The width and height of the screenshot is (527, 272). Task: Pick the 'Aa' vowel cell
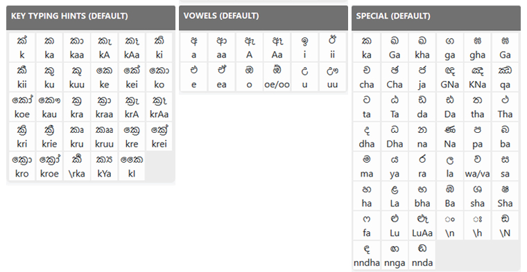(277, 47)
